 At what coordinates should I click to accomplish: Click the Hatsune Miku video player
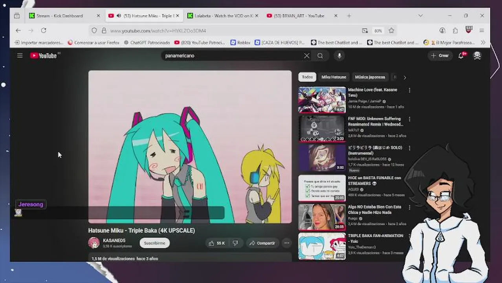[190, 147]
